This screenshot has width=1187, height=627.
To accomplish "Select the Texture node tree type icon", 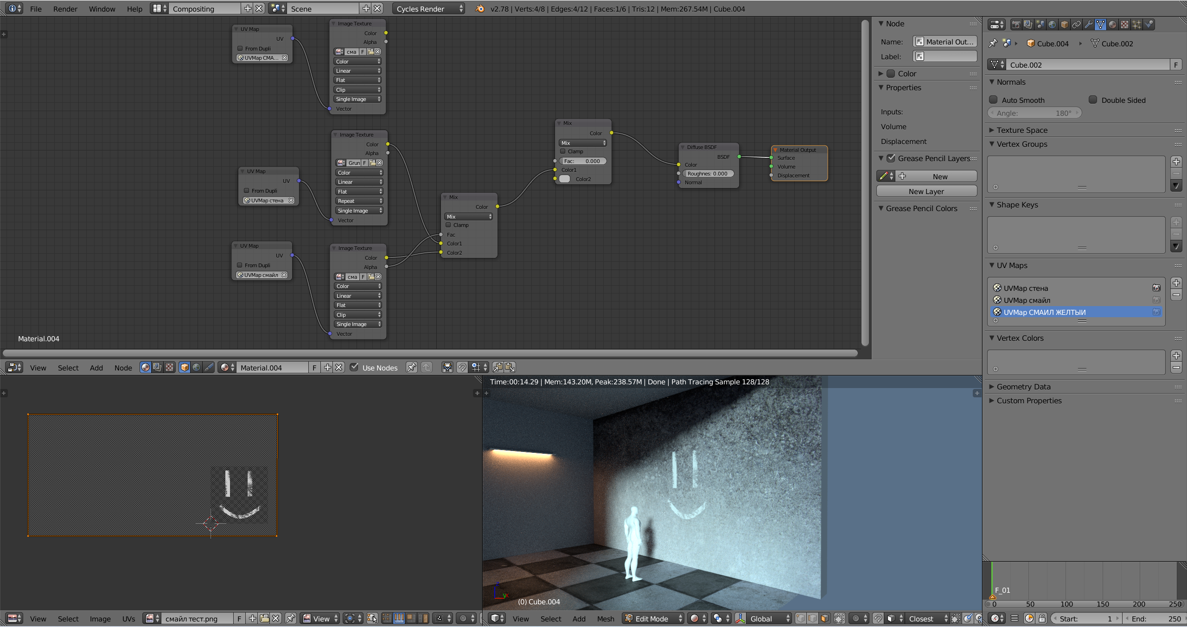I will tap(170, 367).
